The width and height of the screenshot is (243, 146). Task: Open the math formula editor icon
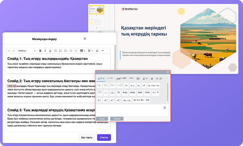click(x=97, y=51)
